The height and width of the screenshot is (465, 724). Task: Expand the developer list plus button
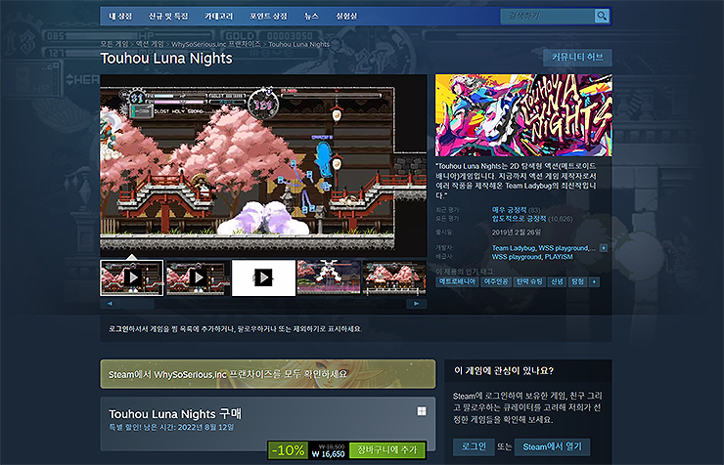[x=604, y=248]
